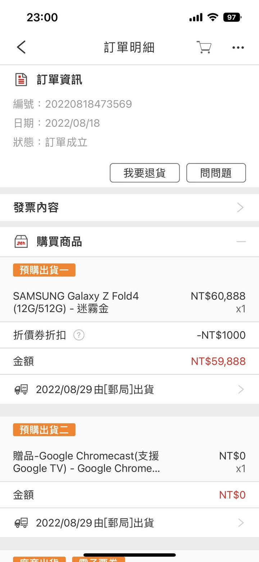
Task: Open help icon beside 折價券折扣
Action: tap(79, 335)
